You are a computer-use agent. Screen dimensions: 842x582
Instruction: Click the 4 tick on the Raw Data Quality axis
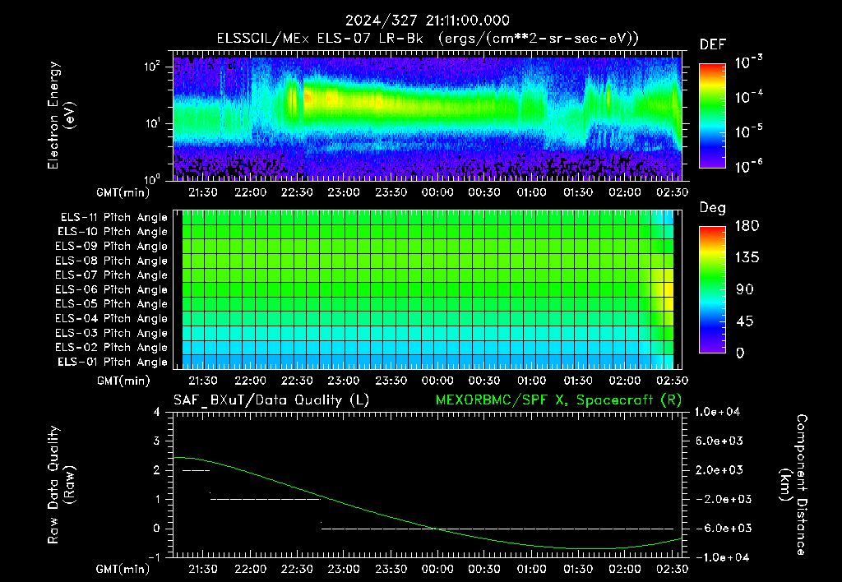click(157, 413)
